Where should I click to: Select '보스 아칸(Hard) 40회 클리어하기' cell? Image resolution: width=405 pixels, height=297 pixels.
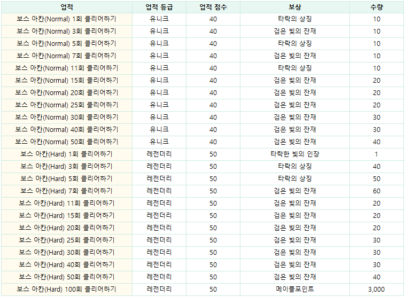click(x=67, y=264)
